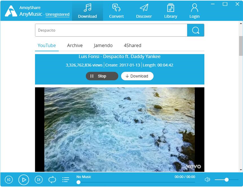
Task: Adjust the volume slider knob
Action: click(226, 180)
